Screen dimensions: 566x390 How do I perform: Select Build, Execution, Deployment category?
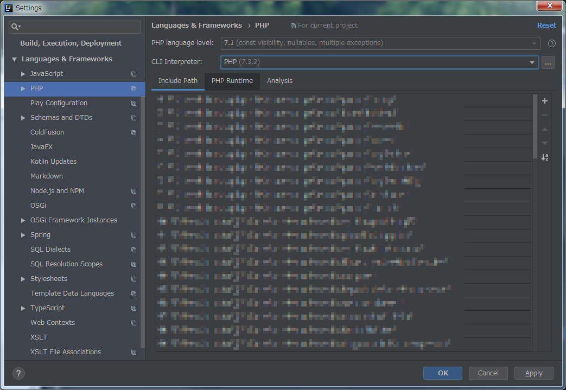pos(71,43)
